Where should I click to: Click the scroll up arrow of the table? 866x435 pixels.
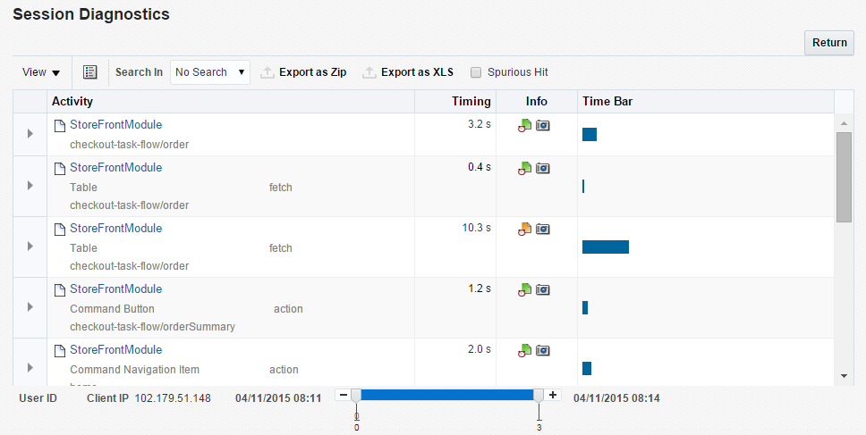click(844, 123)
